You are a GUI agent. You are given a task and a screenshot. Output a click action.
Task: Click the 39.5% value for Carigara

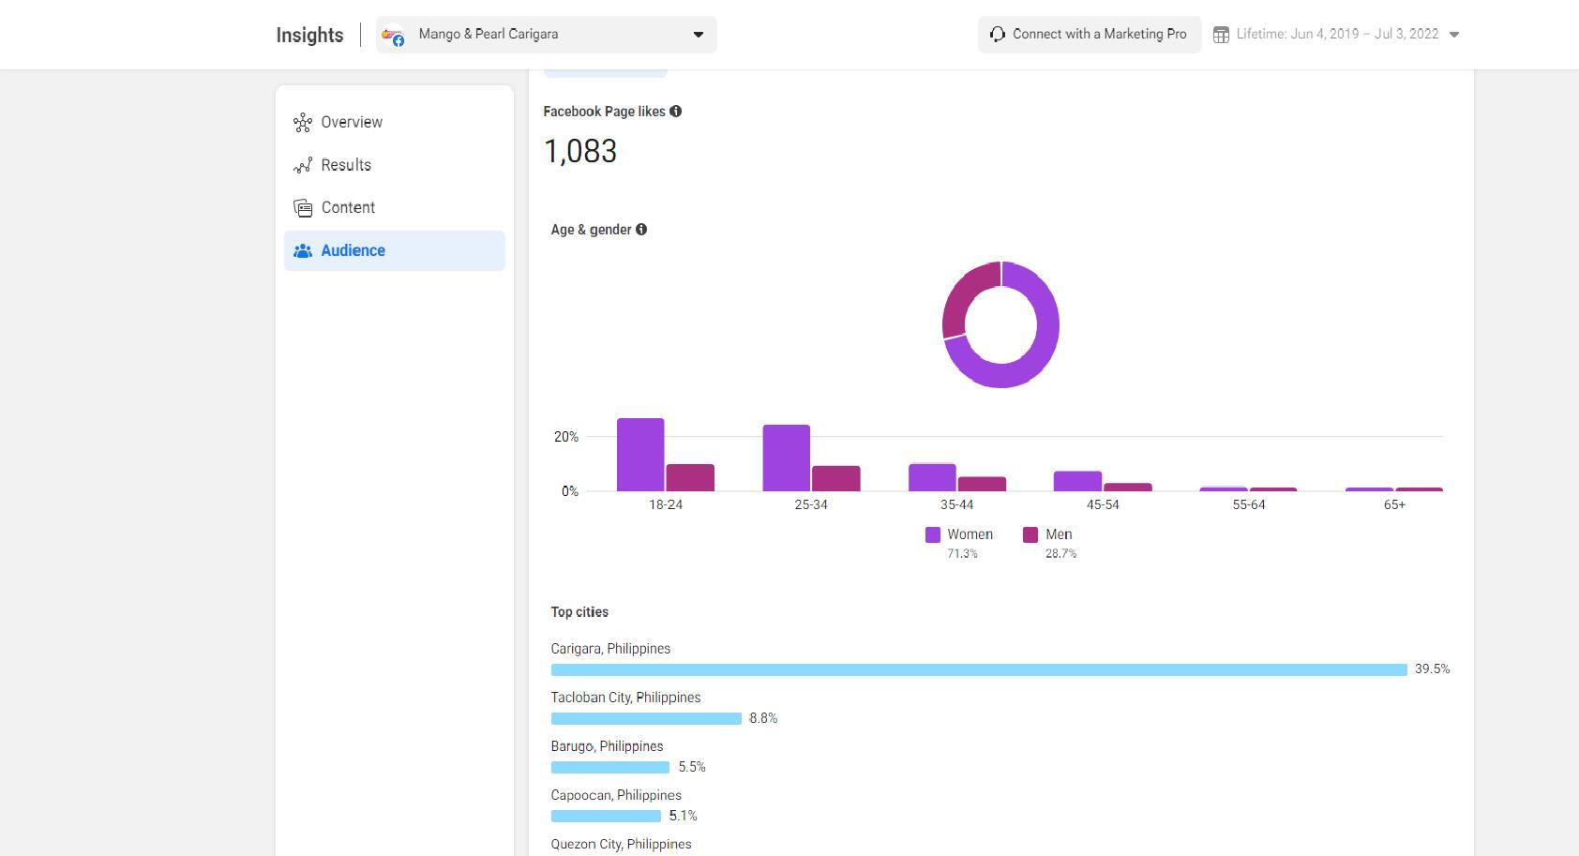pyautogui.click(x=1433, y=669)
